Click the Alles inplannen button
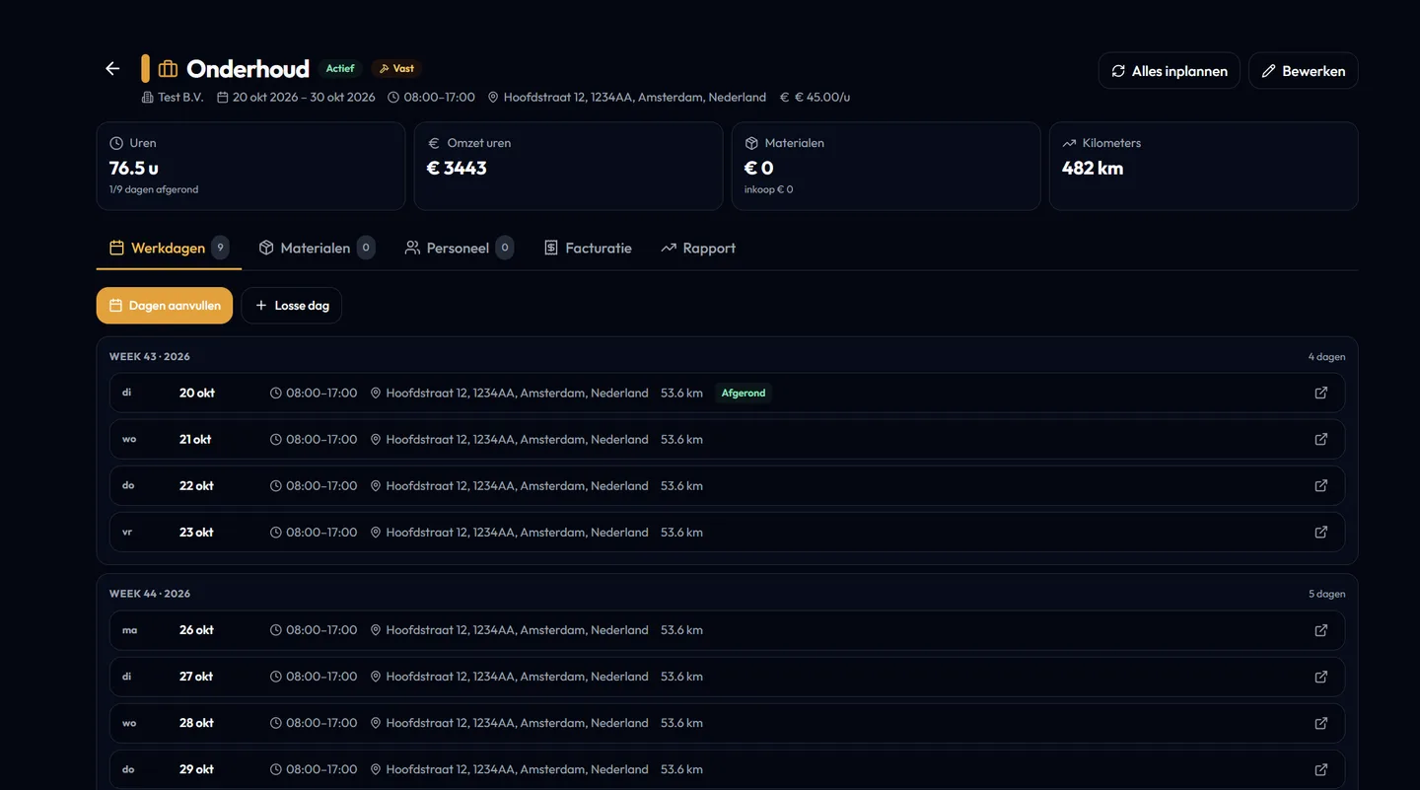This screenshot has height=790, width=1420. coord(1169,71)
